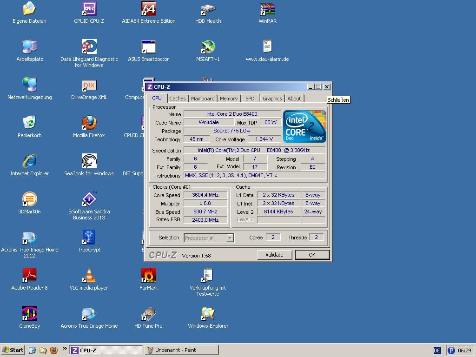Open the Graphics tab
The width and height of the screenshot is (476, 357).
272,99
